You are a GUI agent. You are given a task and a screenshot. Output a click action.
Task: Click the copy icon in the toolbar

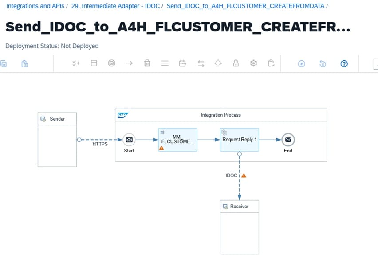tap(4, 63)
